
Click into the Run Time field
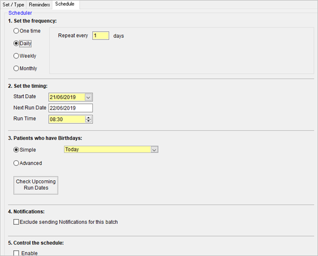67,119
